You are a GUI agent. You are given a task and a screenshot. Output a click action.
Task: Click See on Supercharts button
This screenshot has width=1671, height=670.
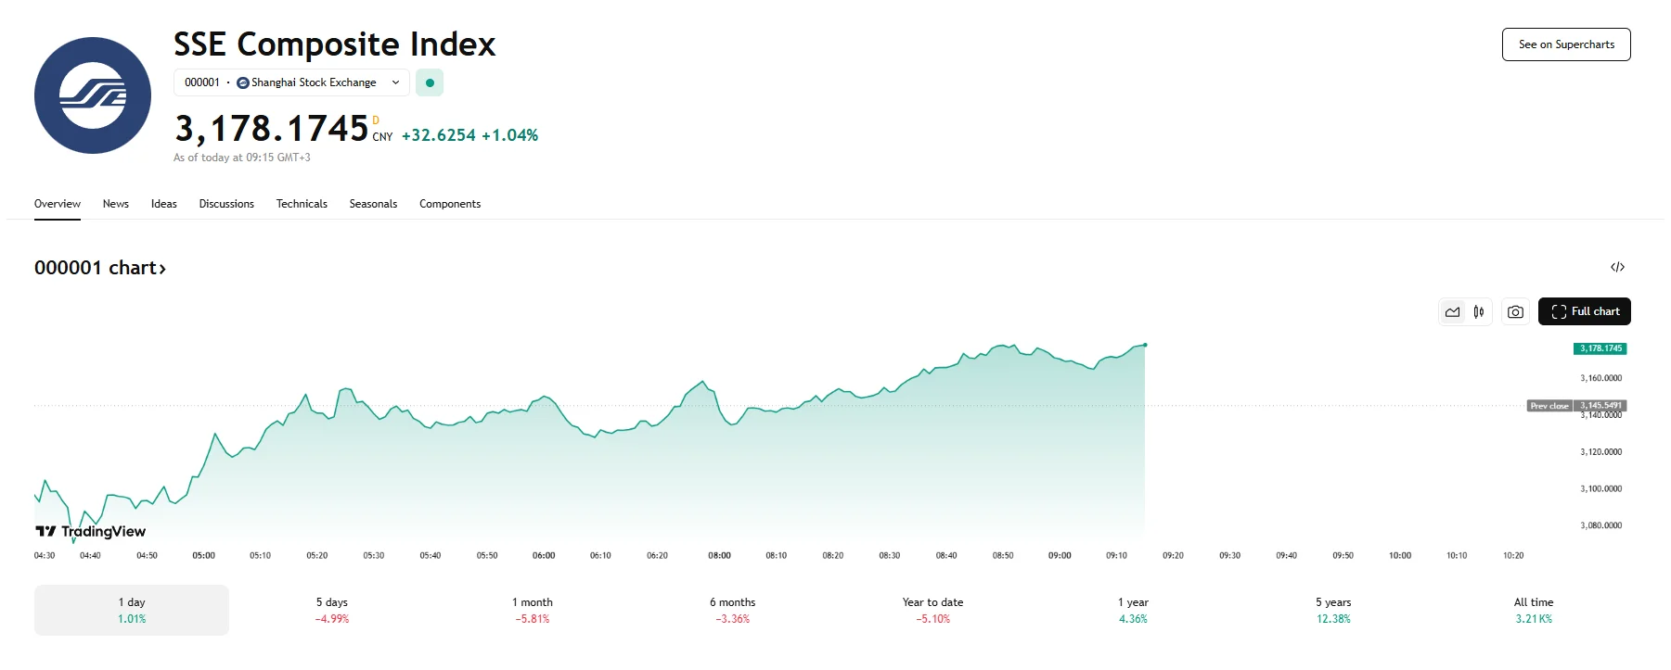tap(1565, 44)
